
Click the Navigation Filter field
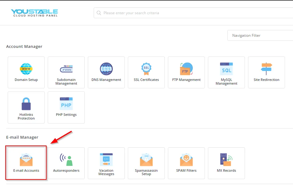(x=260, y=36)
